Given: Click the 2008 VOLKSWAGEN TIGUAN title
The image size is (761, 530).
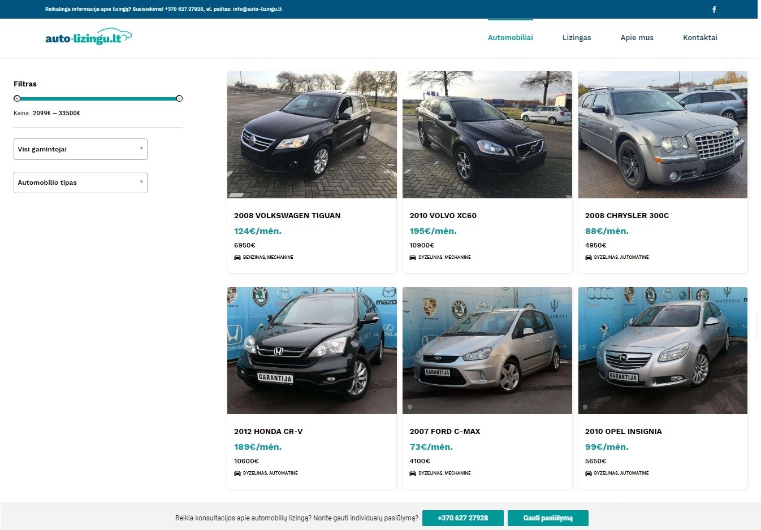Looking at the screenshot, I should tap(287, 215).
